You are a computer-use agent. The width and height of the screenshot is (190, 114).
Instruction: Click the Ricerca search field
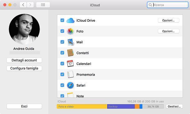[168, 5]
